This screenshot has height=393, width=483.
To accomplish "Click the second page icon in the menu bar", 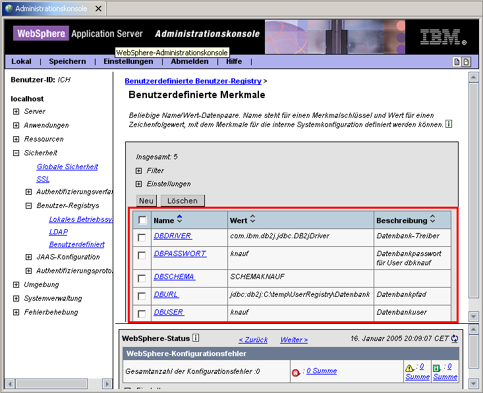I will tap(467, 62).
